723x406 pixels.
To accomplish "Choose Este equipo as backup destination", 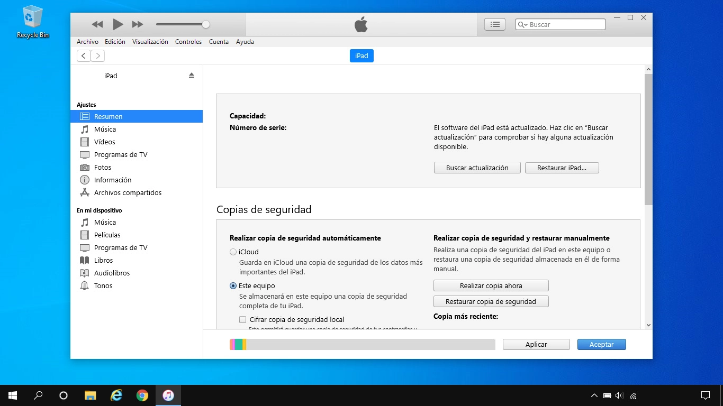I will point(232,285).
